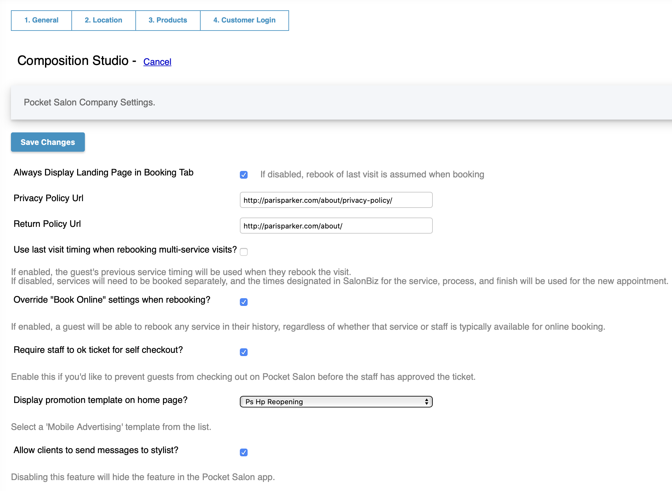
Task: Click the dropdown's up-down stepper arrows
Action: click(x=427, y=402)
